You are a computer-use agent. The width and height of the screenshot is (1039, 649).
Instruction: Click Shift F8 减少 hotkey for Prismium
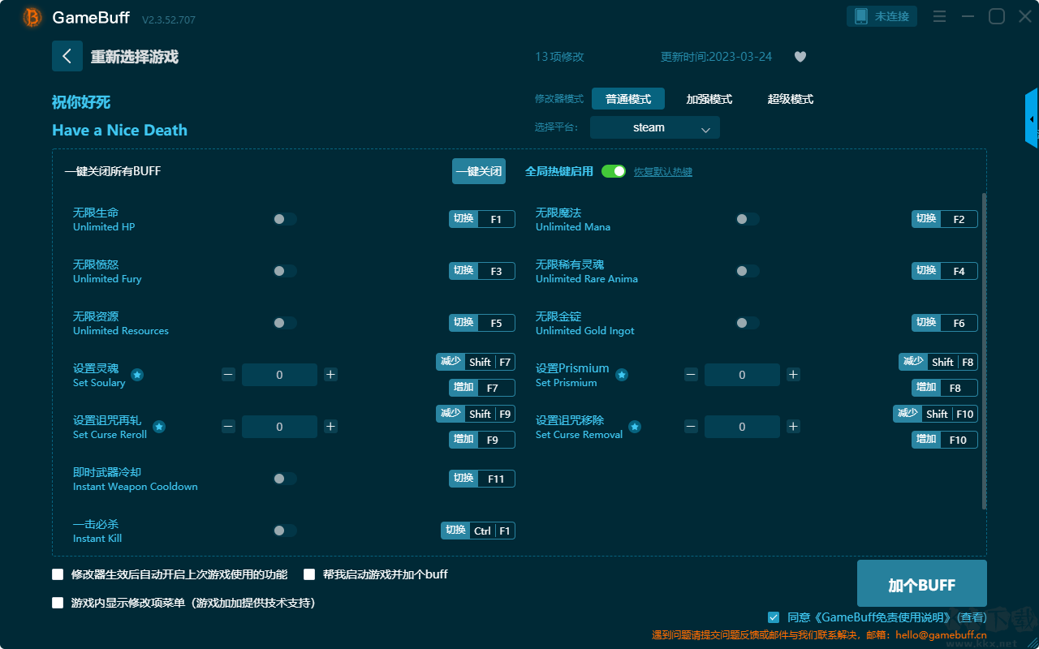(x=938, y=362)
